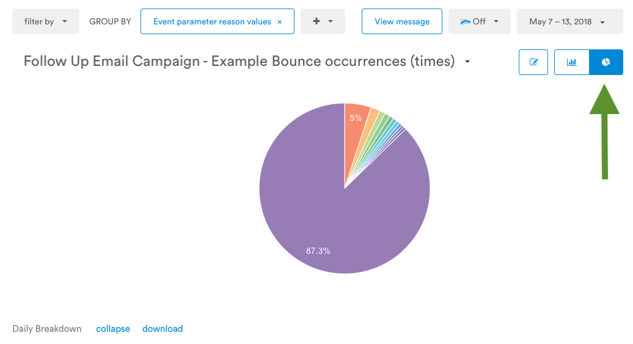Click the caret next to the plus button
Image resolution: width=633 pixels, height=344 pixels.
click(x=331, y=21)
